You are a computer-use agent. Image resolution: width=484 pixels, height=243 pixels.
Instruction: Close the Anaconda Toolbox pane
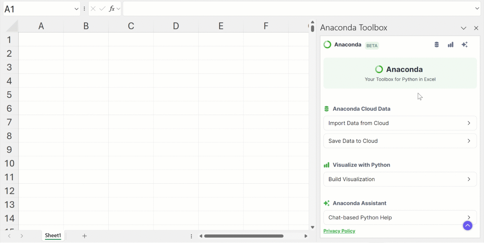476,28
